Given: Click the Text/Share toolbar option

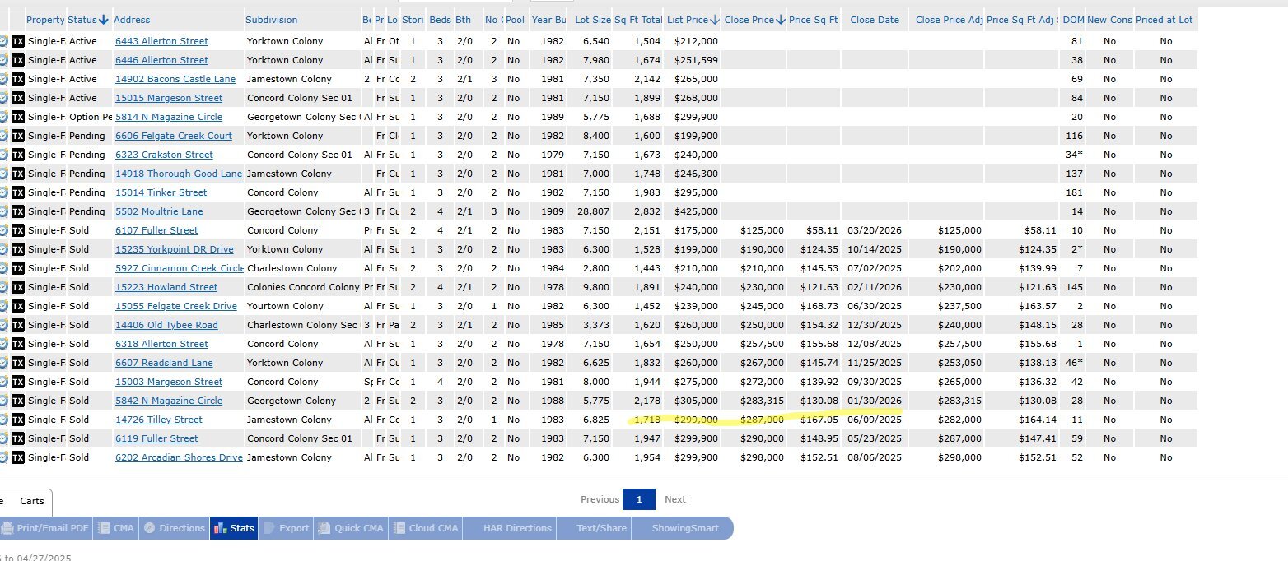Looking at the screenshot, I should tap(601, 528).
